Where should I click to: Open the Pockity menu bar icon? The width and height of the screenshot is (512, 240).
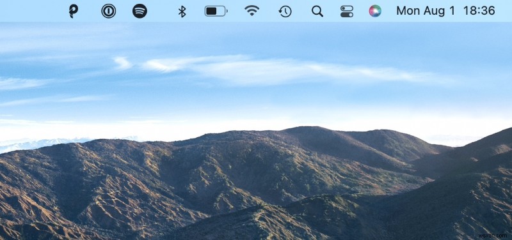[x=74, y=11]
